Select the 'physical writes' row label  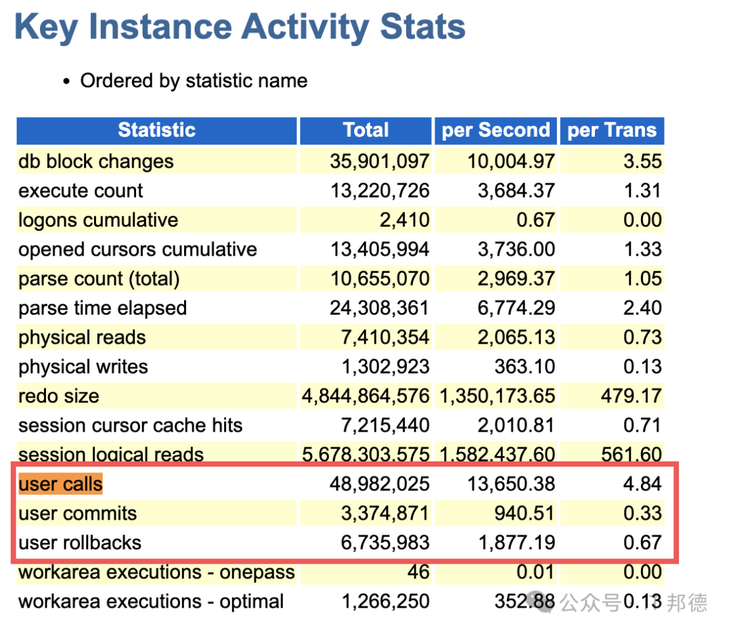pos(83,367)
